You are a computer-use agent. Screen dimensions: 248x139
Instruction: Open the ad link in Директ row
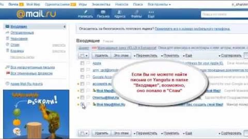[x=127, y=48]
